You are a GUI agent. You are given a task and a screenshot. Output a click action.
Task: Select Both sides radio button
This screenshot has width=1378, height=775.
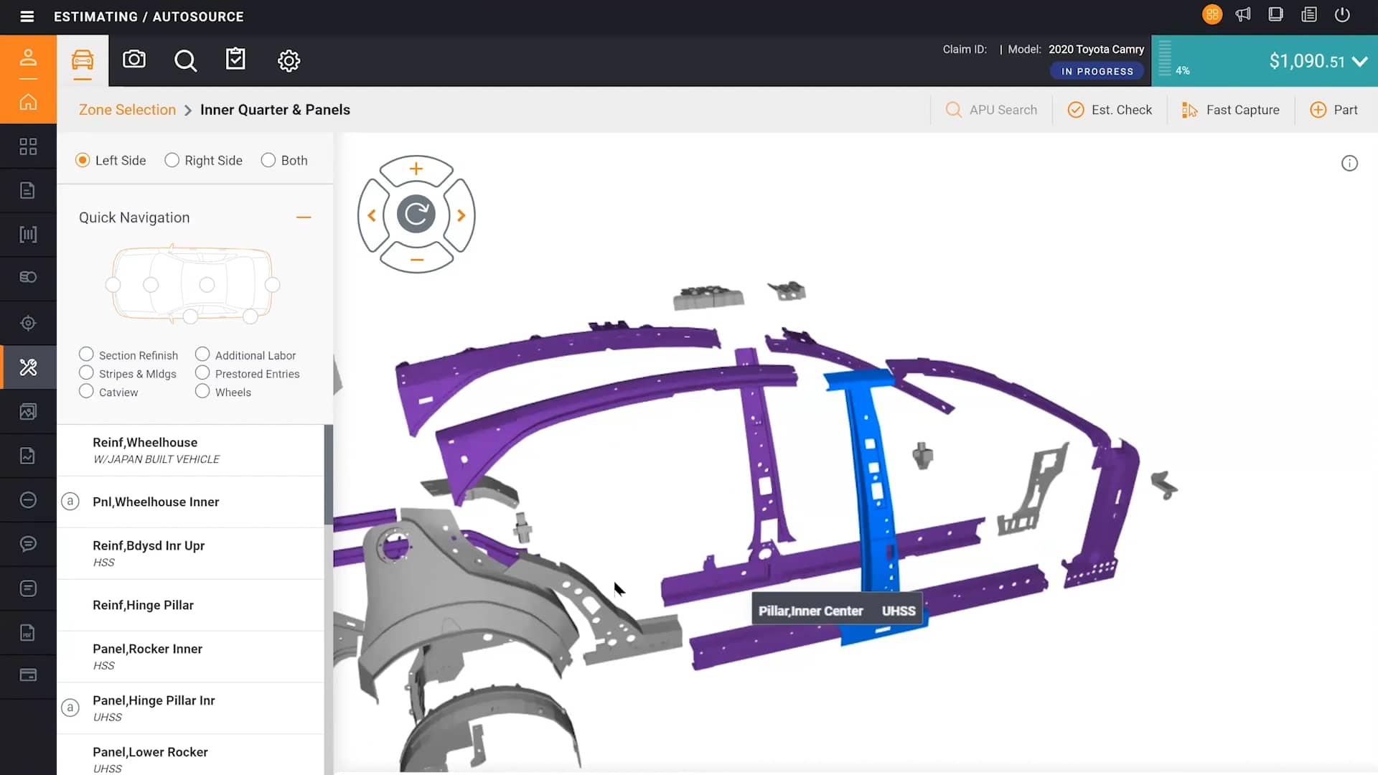[268, 160]
